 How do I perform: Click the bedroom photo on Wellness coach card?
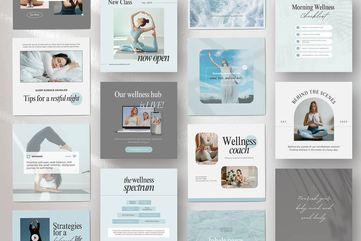[239, 177]
